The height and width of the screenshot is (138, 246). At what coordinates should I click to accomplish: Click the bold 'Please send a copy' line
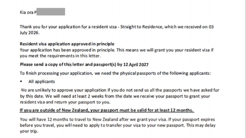tap(84, 65)
